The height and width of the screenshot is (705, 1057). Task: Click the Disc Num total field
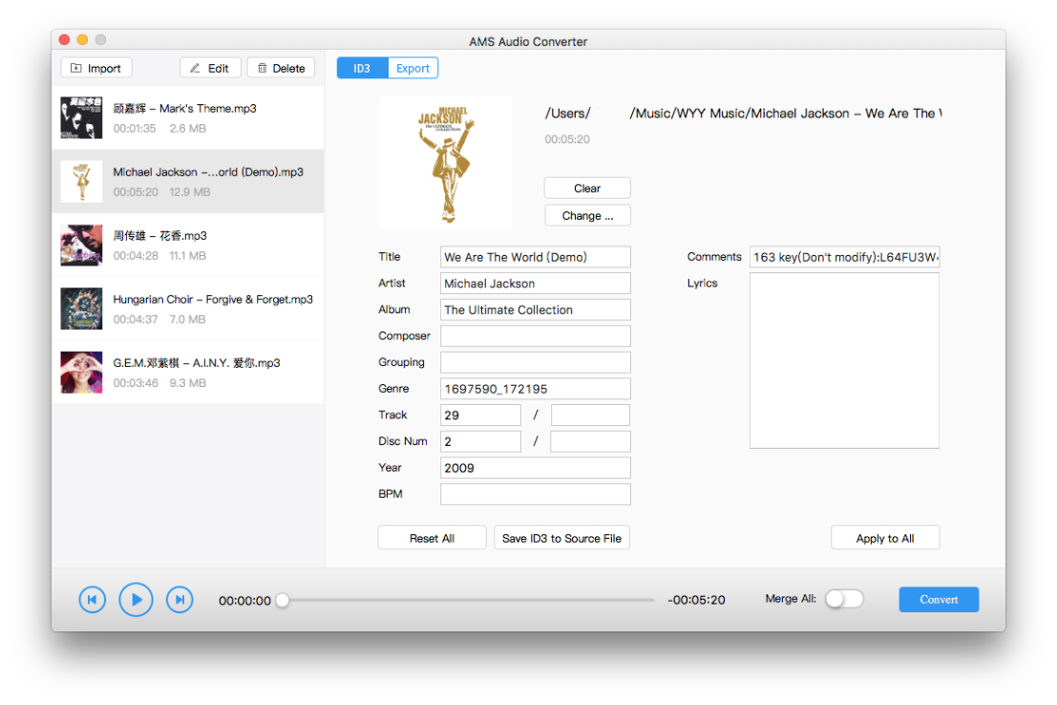click(590, 441)
